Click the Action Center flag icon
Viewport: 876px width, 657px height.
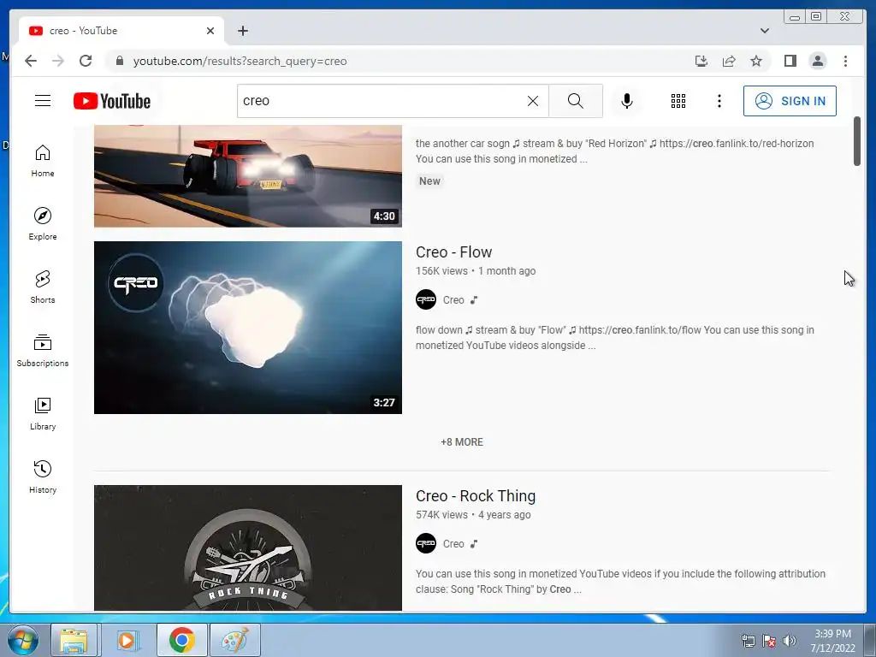769,640
